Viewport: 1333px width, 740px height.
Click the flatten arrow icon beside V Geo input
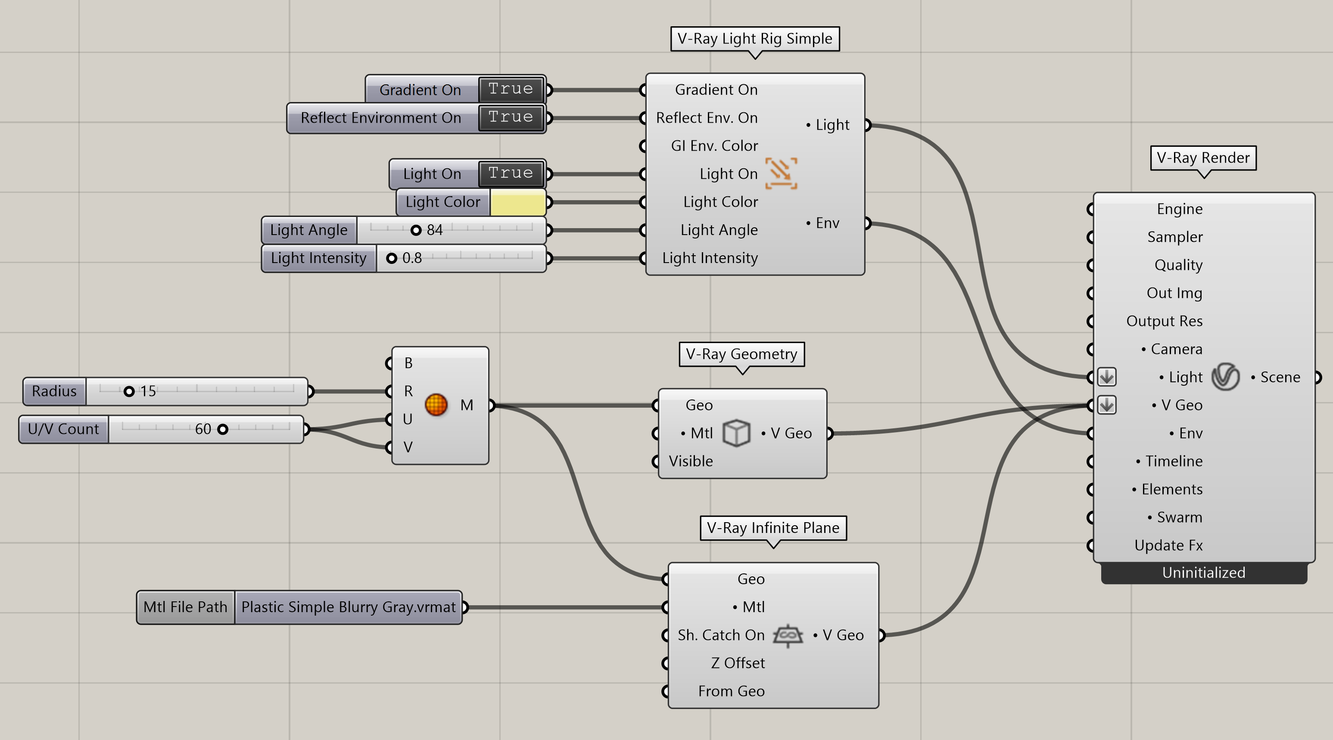tap(1107, 405)
